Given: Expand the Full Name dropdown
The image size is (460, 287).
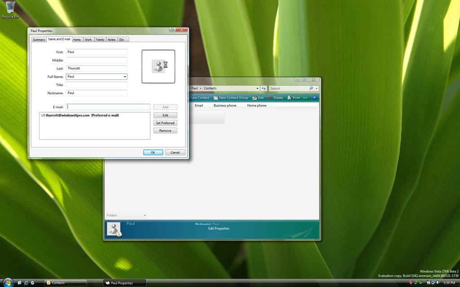Looking at the screenshot, I should 125,77.
